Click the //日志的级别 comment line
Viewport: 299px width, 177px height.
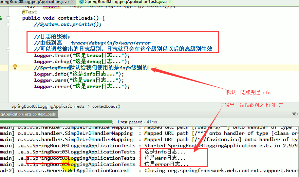(52, 37)
